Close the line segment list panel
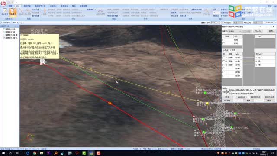Image resolution: width=277 pixels, height=156 pixels. (x=17, y=26)
